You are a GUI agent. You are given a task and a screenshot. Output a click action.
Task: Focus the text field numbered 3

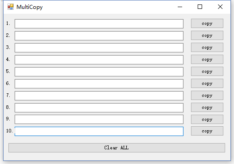click(99, 48)
